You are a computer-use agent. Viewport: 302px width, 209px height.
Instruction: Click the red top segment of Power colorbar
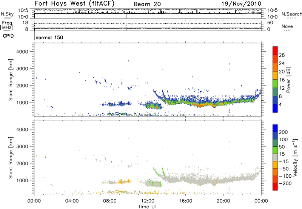point(275,51)
